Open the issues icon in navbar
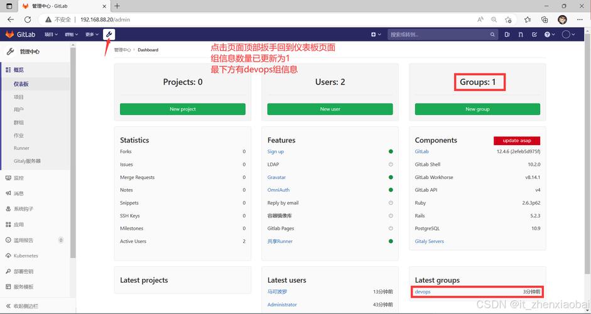The image size is (591, 314). [507, 35]
